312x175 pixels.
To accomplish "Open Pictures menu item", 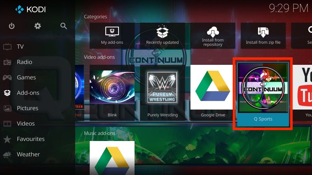I will pyautogui.click(x=27, y=108).
